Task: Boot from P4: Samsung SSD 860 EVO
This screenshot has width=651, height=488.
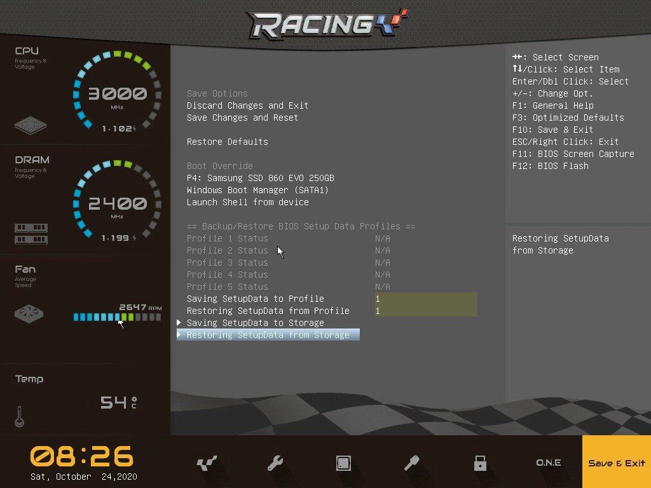Action: click(x=260, y=178)
